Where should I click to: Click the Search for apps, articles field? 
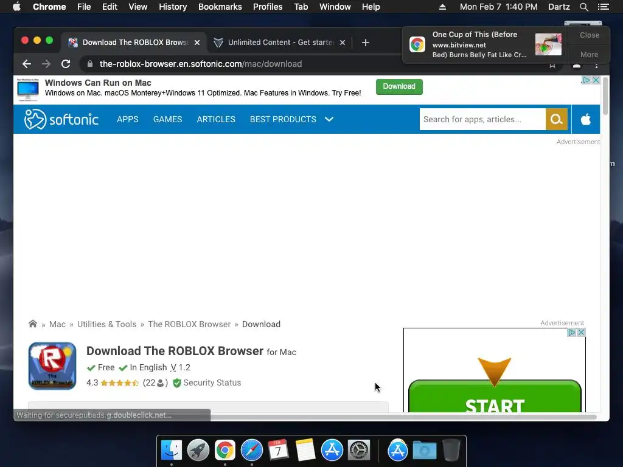tap(482, 119)
